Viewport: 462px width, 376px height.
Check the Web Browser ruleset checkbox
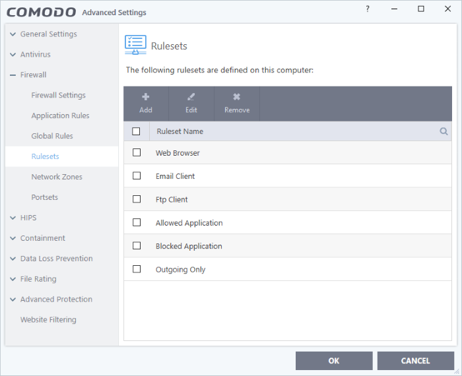pyautogui.click(x=137, y=152)
